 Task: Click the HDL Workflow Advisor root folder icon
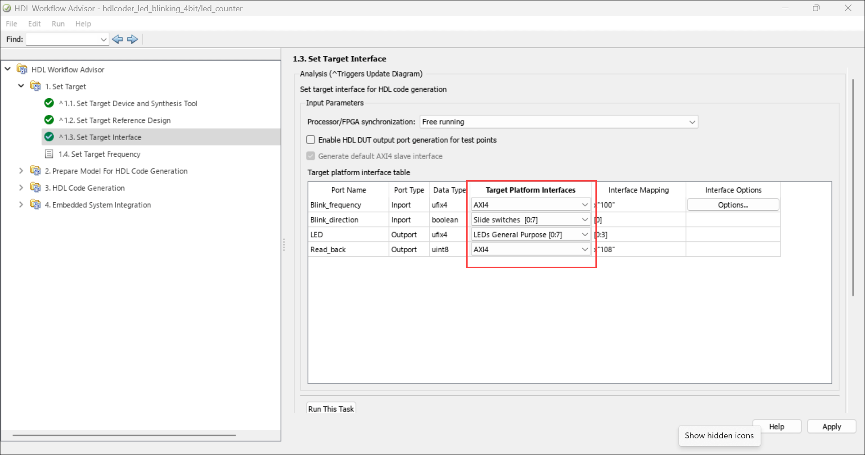[22, 69]
